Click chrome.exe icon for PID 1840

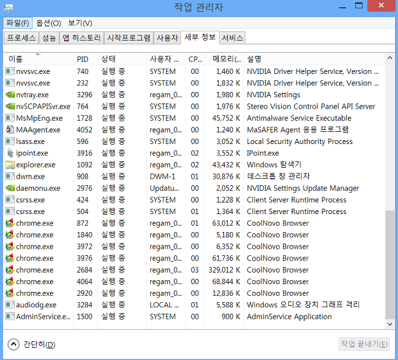(10, 235)
